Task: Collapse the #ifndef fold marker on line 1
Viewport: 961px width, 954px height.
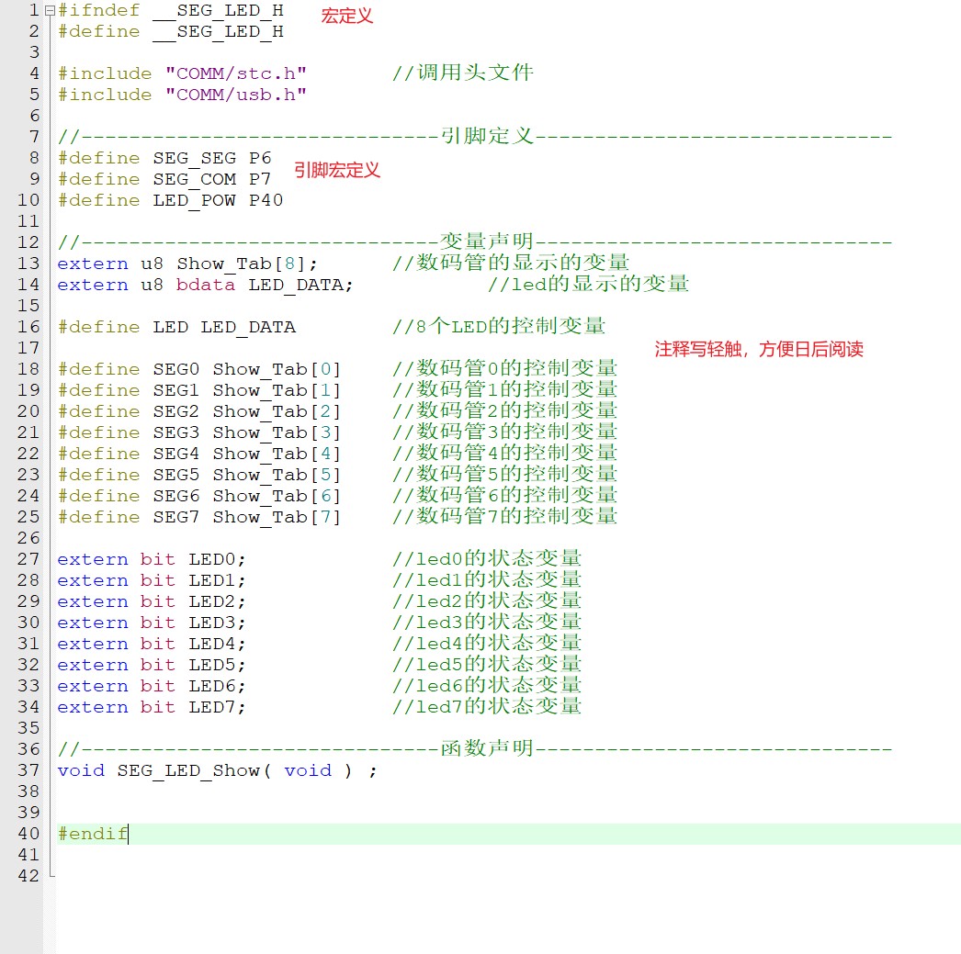Action: click(51, 10)
